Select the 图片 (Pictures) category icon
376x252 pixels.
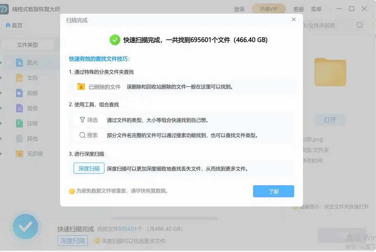point(20,61)
